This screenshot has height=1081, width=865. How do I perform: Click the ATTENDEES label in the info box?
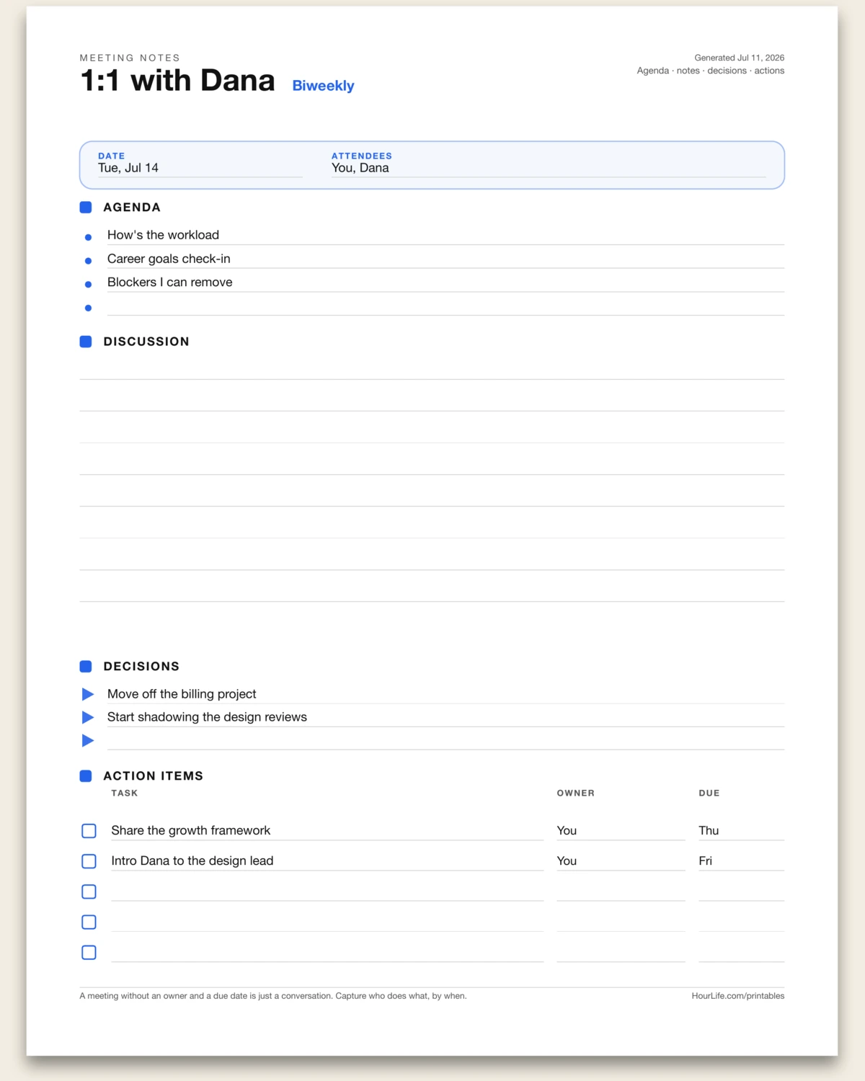point(362,156)
